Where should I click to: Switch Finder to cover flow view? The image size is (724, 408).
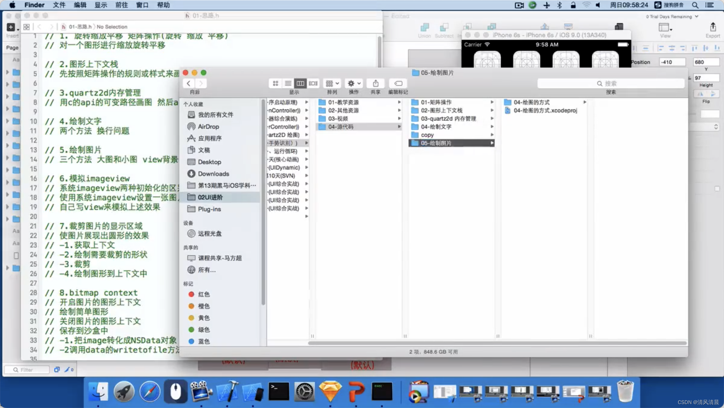pos(313,83)
